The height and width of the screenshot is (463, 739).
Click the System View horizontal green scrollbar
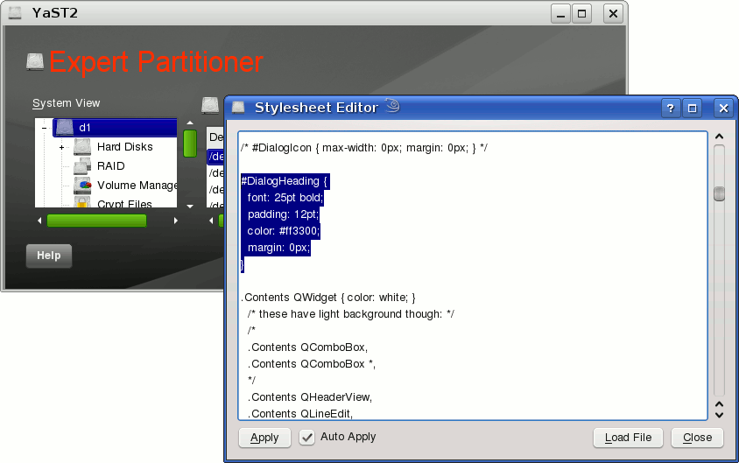pyautogui.click(x=96, y=221)
